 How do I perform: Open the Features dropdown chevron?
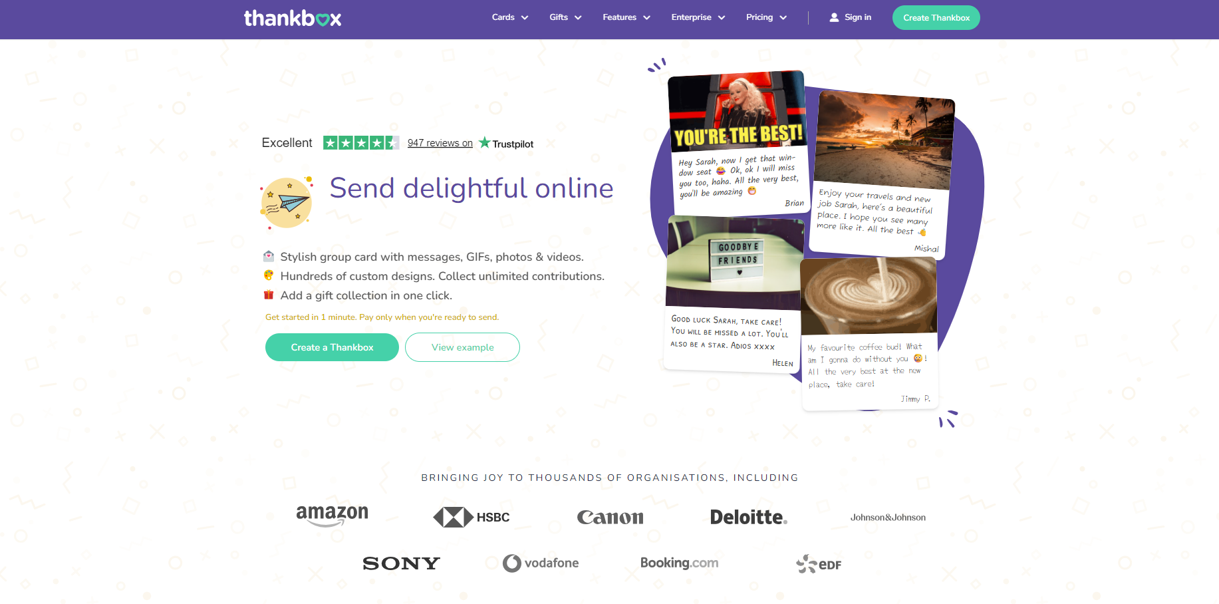point(646,18)
